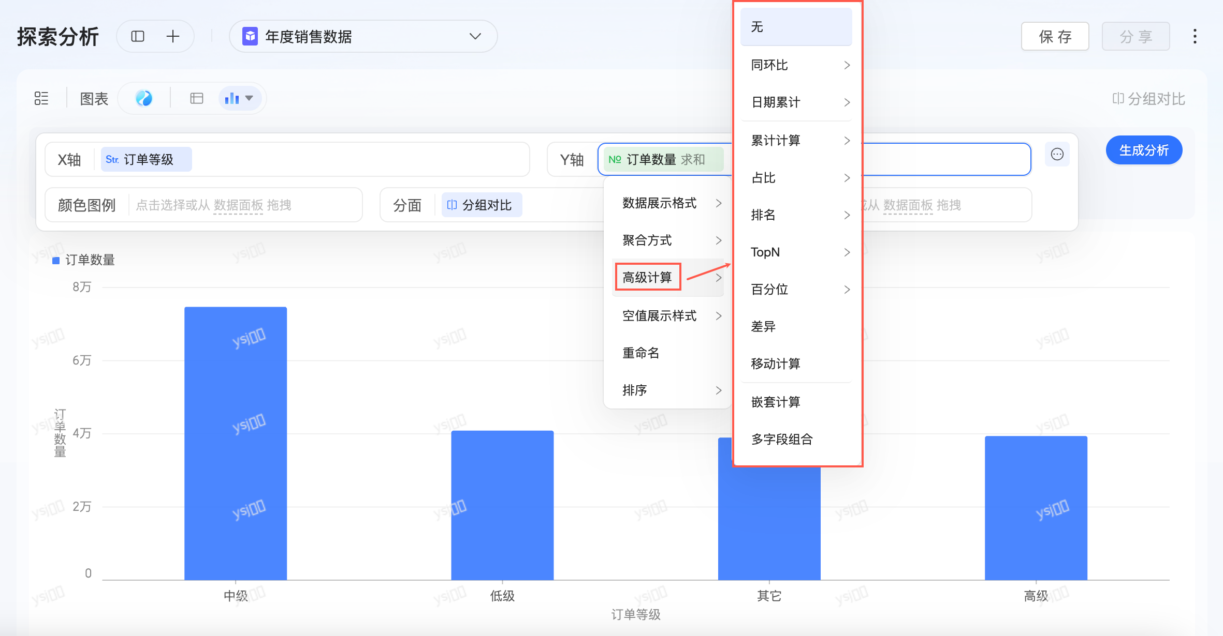Select 移动计算 from advanced calculation menu
This screenshot has height=636, width=1223.
click(x=776, y=364)
